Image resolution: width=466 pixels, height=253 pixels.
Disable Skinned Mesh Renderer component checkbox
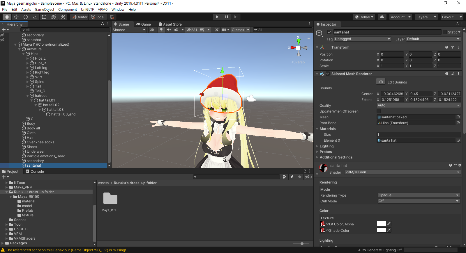[328, 74]
